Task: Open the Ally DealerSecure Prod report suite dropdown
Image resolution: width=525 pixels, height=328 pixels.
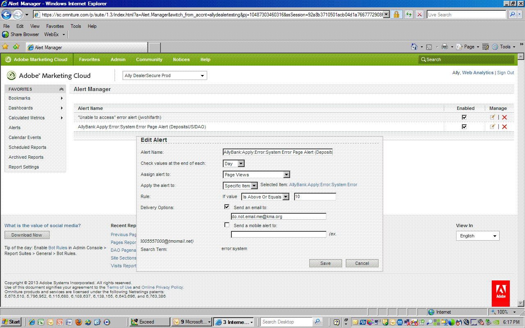Action: click(165, 75)
